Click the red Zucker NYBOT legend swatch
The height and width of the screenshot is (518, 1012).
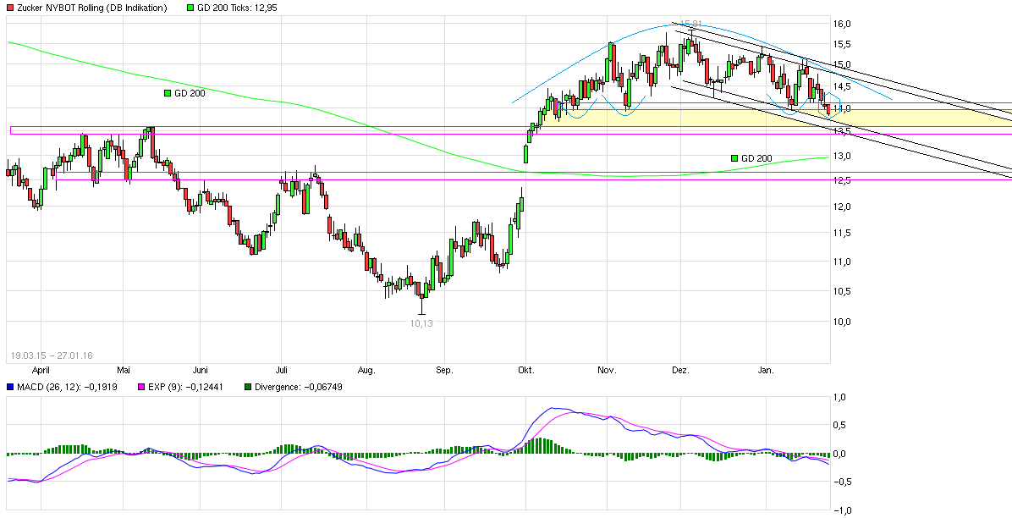9,8
